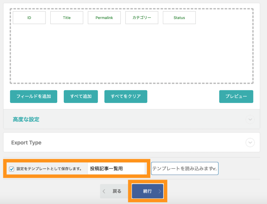
Task: Select the Title field chip
Action: 66,17
